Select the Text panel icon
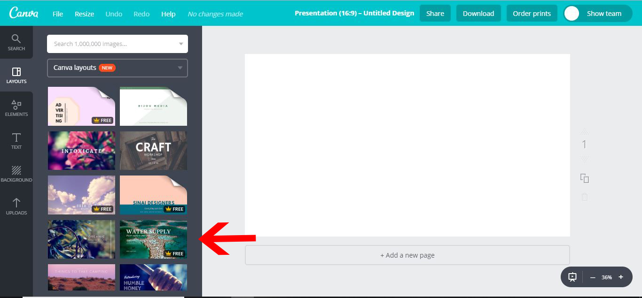This screenshot has height=298, width=642. pyautogui.click(x=16, y=140)
